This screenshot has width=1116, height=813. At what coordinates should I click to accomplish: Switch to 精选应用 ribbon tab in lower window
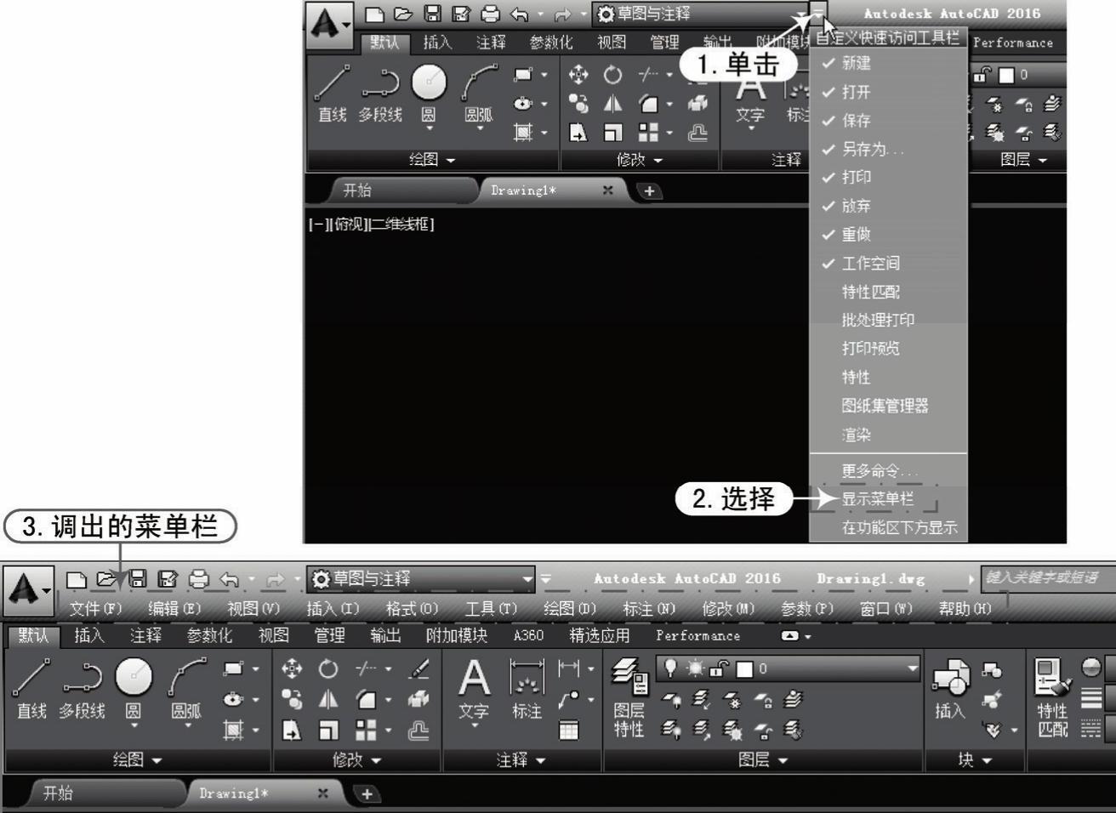(599, 635)
